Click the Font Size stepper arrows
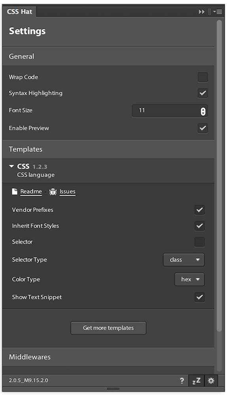Viewport: 227px width, 395px height. [x=203, y=111]
